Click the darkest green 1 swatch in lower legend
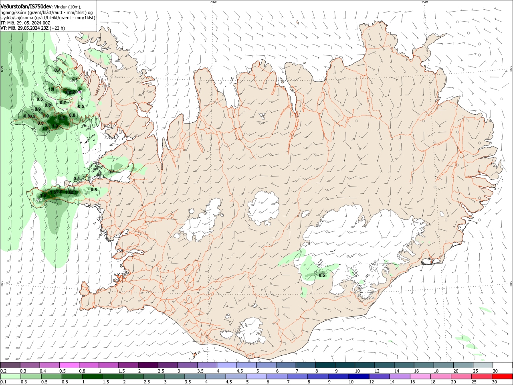 (92, 376)
